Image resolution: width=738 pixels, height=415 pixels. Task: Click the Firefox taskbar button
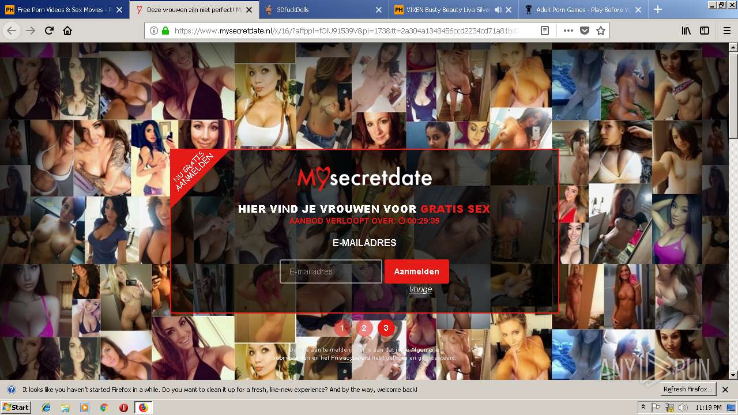pyautogui.click(x=143, y=408)
